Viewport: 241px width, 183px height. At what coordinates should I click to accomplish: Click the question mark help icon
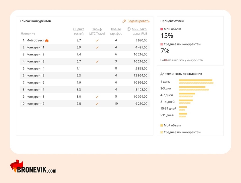click(129, 29)
